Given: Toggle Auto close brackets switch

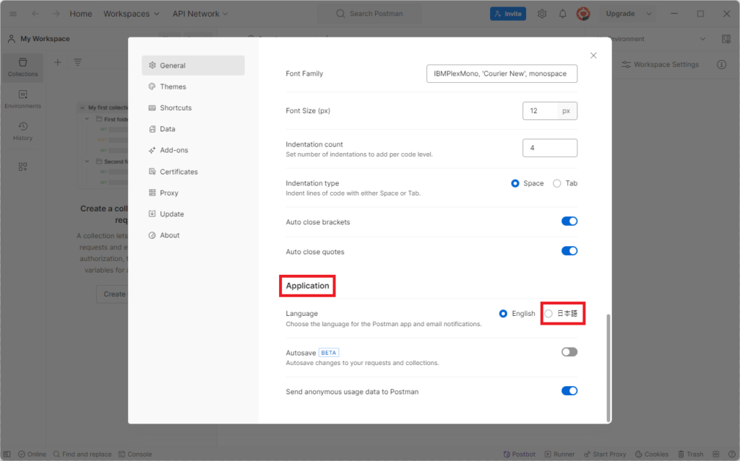Looking at the screenshot, I should tap(569, 221).
